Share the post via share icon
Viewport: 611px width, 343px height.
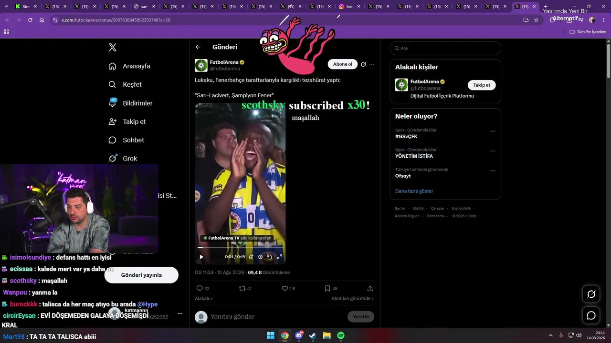click(370, 288)
